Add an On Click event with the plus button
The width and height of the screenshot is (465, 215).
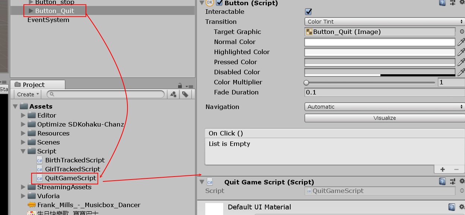(x=443, y=169)
